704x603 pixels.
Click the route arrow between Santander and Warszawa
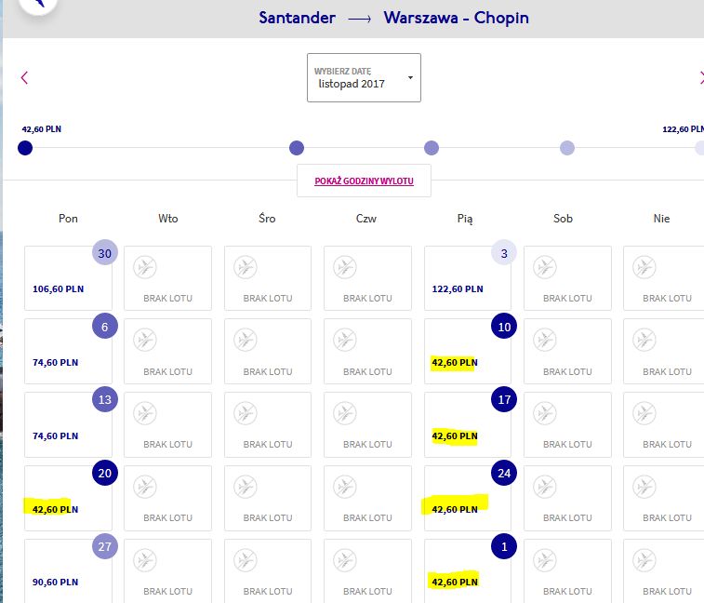(360, 19)
